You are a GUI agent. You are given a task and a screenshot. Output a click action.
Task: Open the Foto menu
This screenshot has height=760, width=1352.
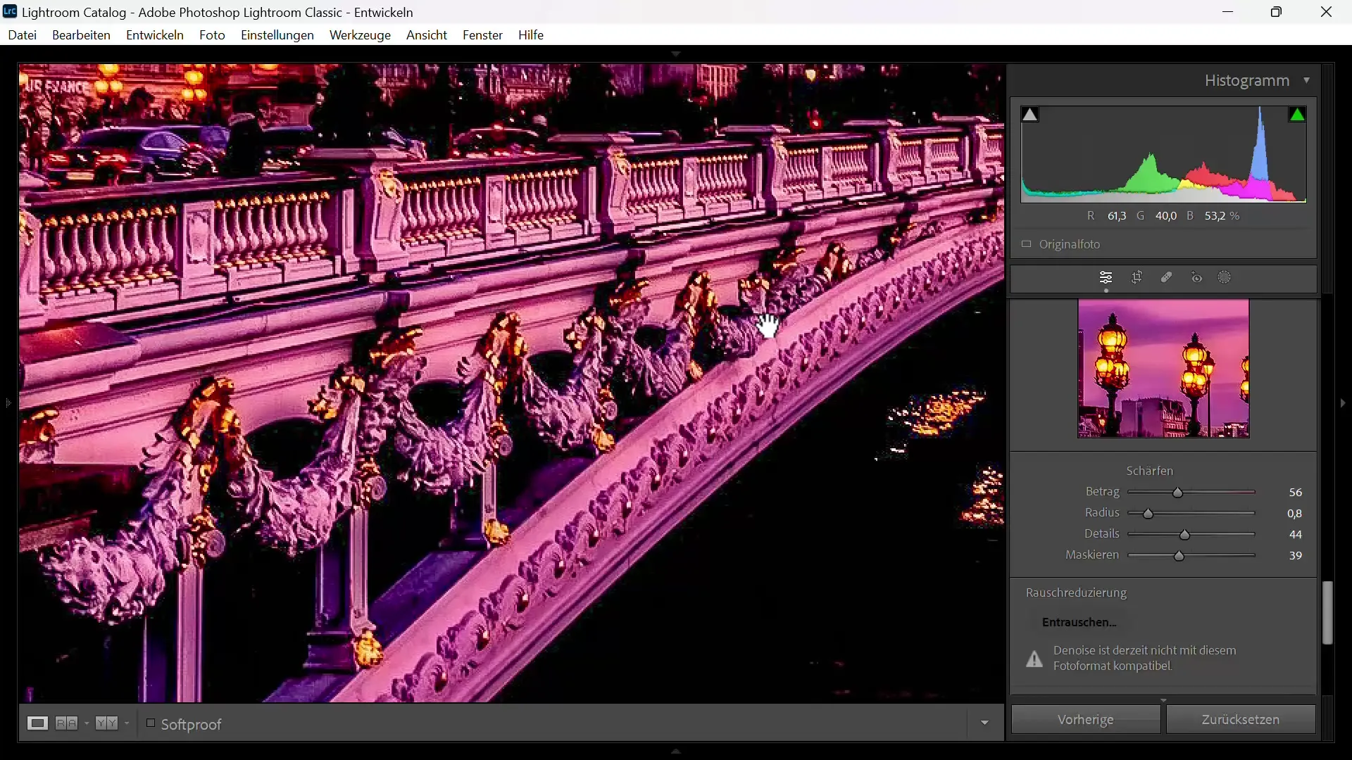tap(212, 35)
